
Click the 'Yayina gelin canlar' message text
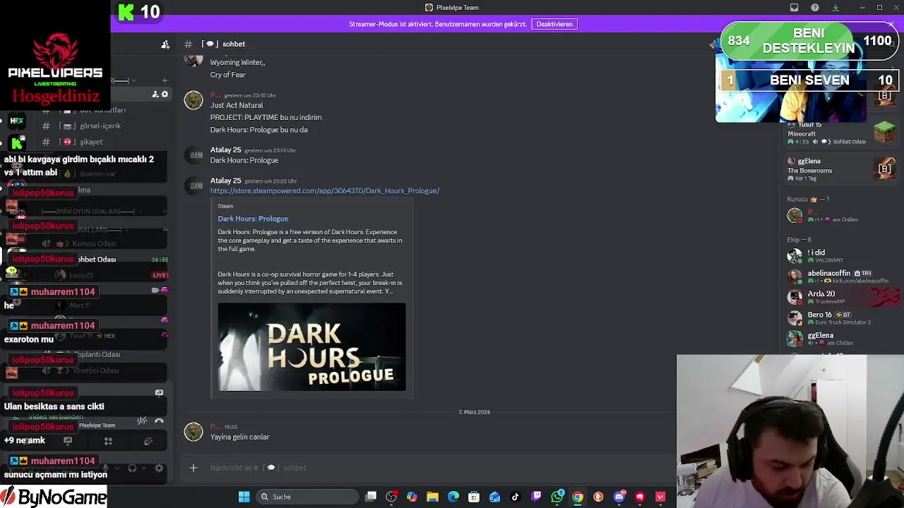click(x=239, y=437)
